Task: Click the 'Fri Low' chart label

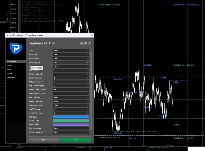Action: click(177, 125)
